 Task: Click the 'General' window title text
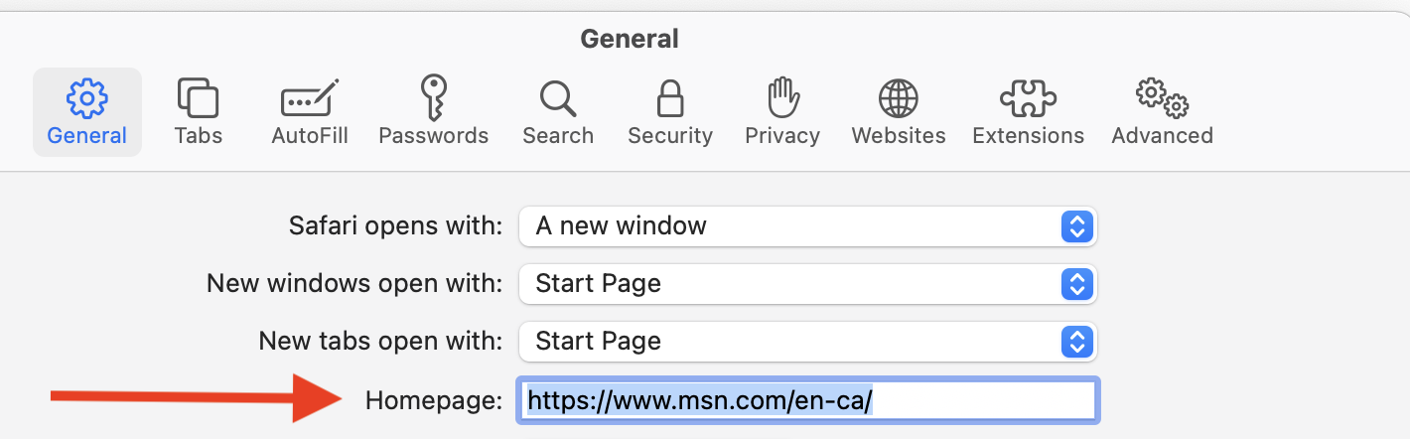630,39
